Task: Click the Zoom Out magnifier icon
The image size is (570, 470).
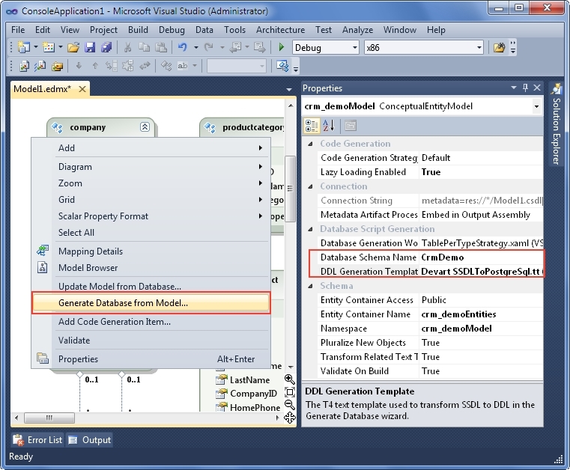Action: 290,405
